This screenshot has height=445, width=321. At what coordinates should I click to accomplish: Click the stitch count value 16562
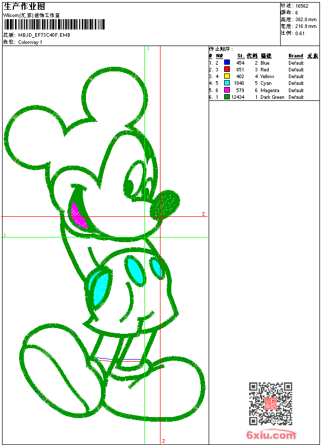[x=302, y=6]
